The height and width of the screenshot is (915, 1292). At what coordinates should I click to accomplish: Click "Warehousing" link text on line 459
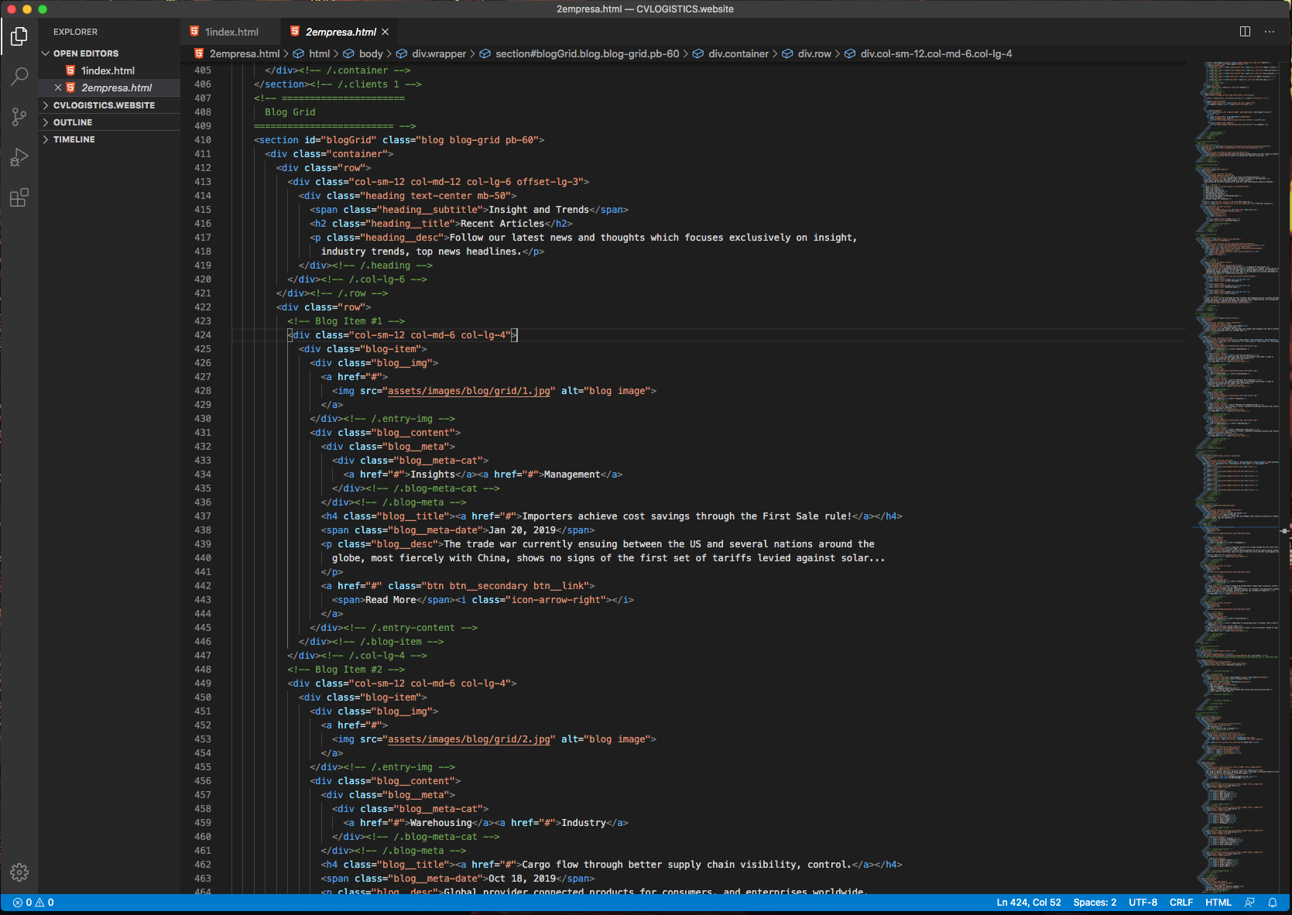[x=441, y=823]
